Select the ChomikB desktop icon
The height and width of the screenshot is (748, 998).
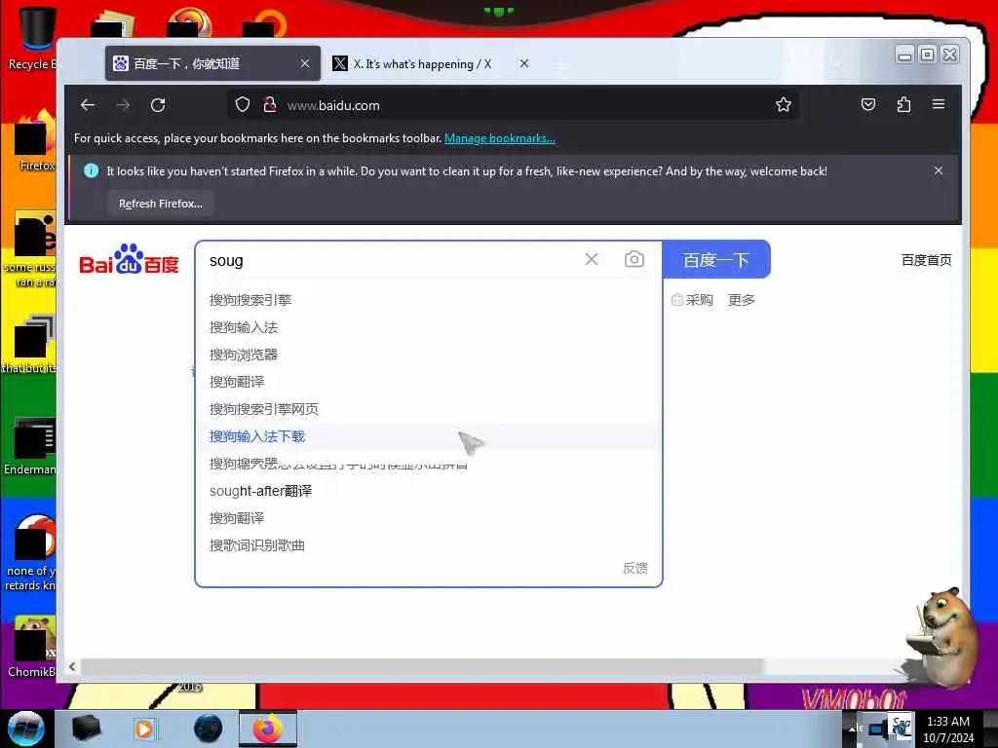point(33,647)
